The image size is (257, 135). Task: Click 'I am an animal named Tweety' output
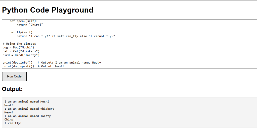click(28, 116)
